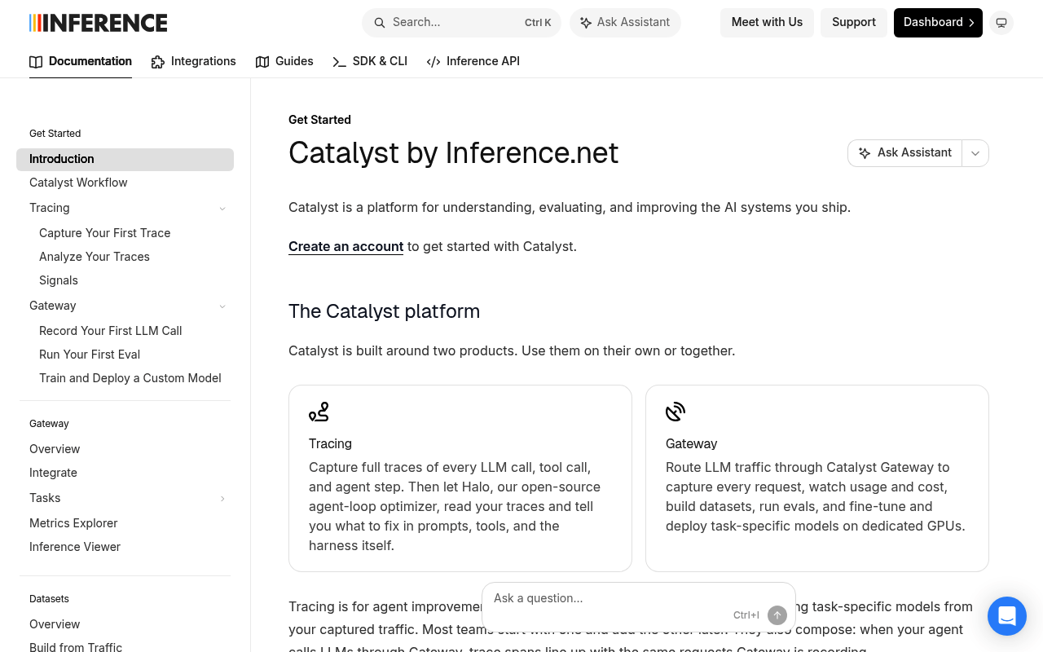Expand the Tasks sidebar item
The image size is (1043, 652).
222,499
